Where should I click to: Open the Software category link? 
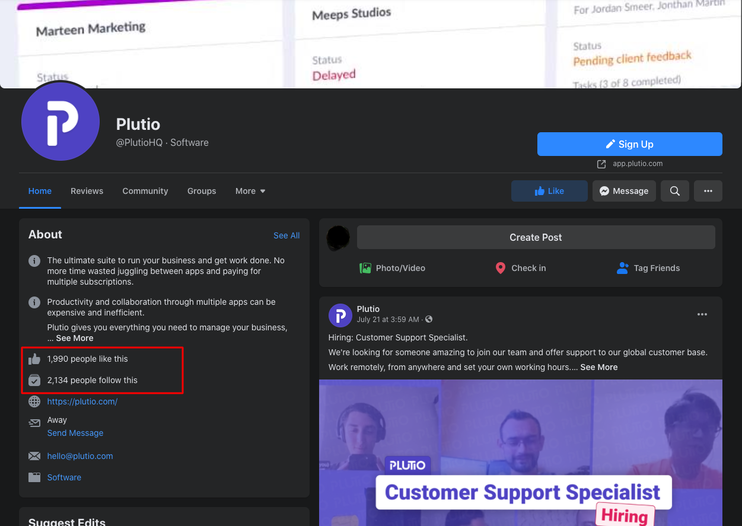tap(64, 477)
